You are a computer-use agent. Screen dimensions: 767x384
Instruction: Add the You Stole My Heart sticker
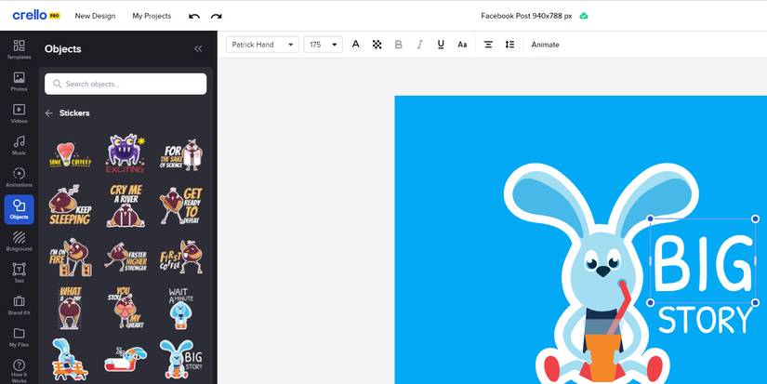coord(126,308)
